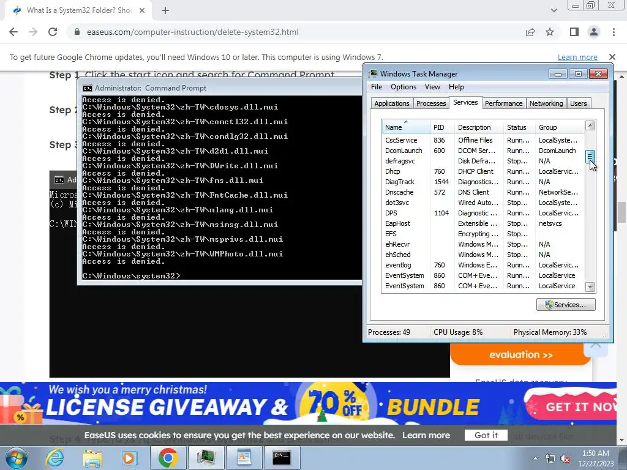Click the Command Prompt taskbar icon
627x470 pixels.
282,458
